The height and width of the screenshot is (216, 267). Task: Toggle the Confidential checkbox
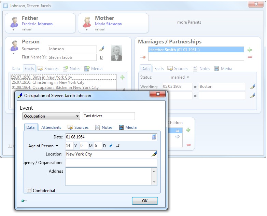[29, 190]
